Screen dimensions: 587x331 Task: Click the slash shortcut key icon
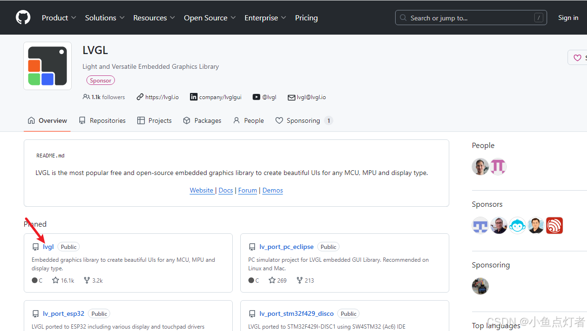tap(539, 18)
